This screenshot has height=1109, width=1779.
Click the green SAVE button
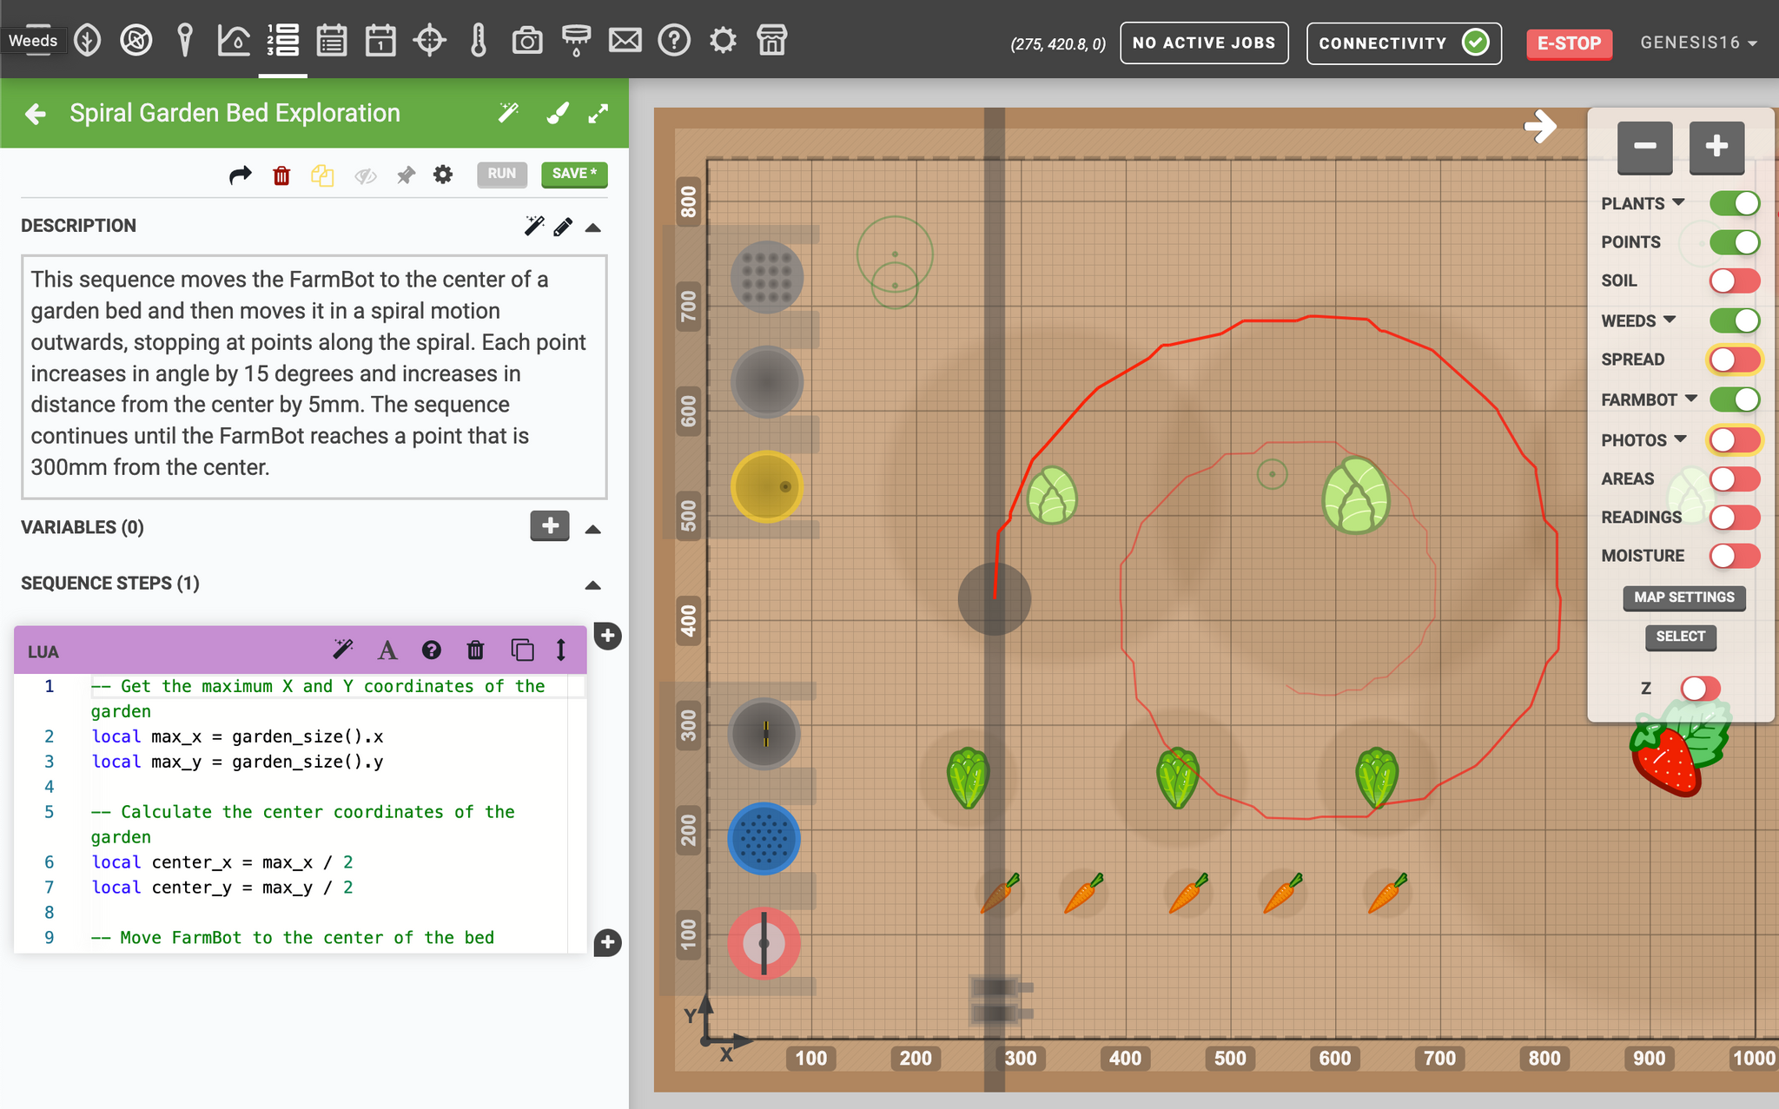[574, 175]
